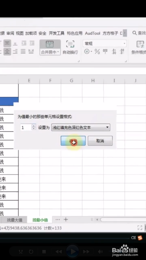146x260 pixels.
Task: Click the count value input field
Action: [26, 127]
